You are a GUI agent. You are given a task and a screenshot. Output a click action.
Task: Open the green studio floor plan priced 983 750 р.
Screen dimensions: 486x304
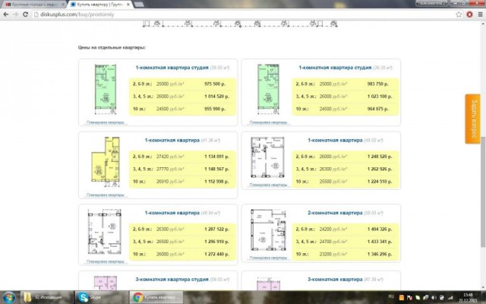tap(268, 90)
